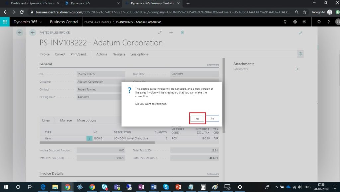Image resolution: width=340 pixels, height=192 pixels.
Task: Click Yes in the confirmation dialog
Action: click(x=197, y=119)
